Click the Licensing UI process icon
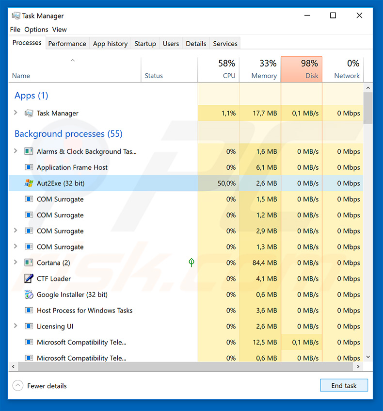Screen dimensions: 383x411 29,327
